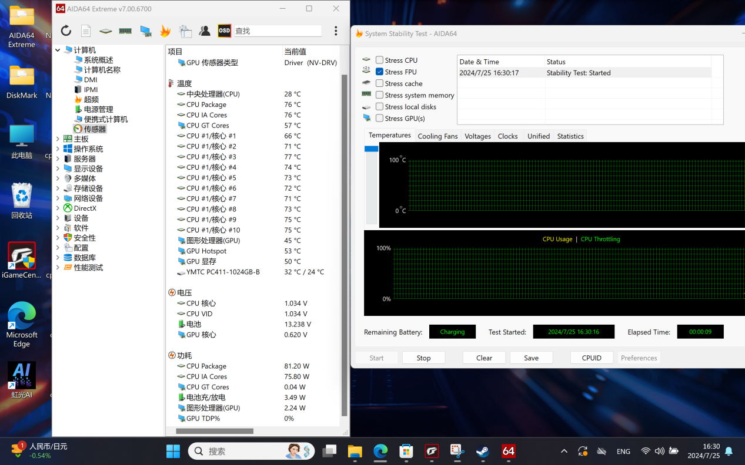The height and width of the screenshot is (465, 745).
Task: Switch to the Unified tab
Action: 539,136
